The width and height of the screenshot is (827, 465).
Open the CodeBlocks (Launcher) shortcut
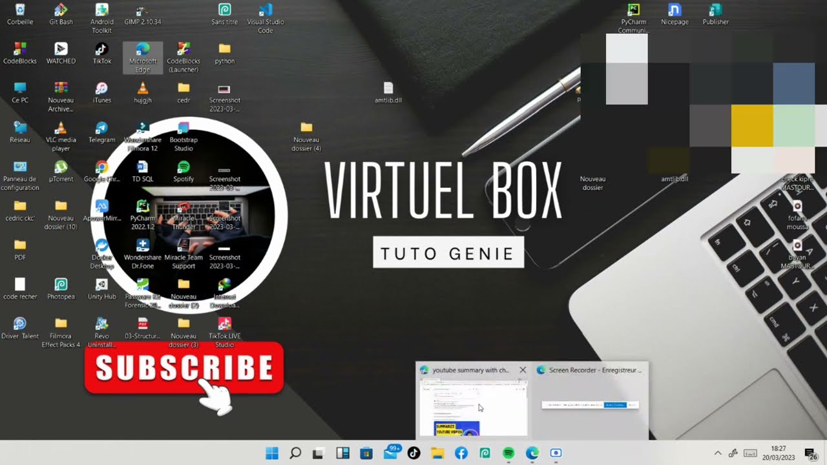183,57
